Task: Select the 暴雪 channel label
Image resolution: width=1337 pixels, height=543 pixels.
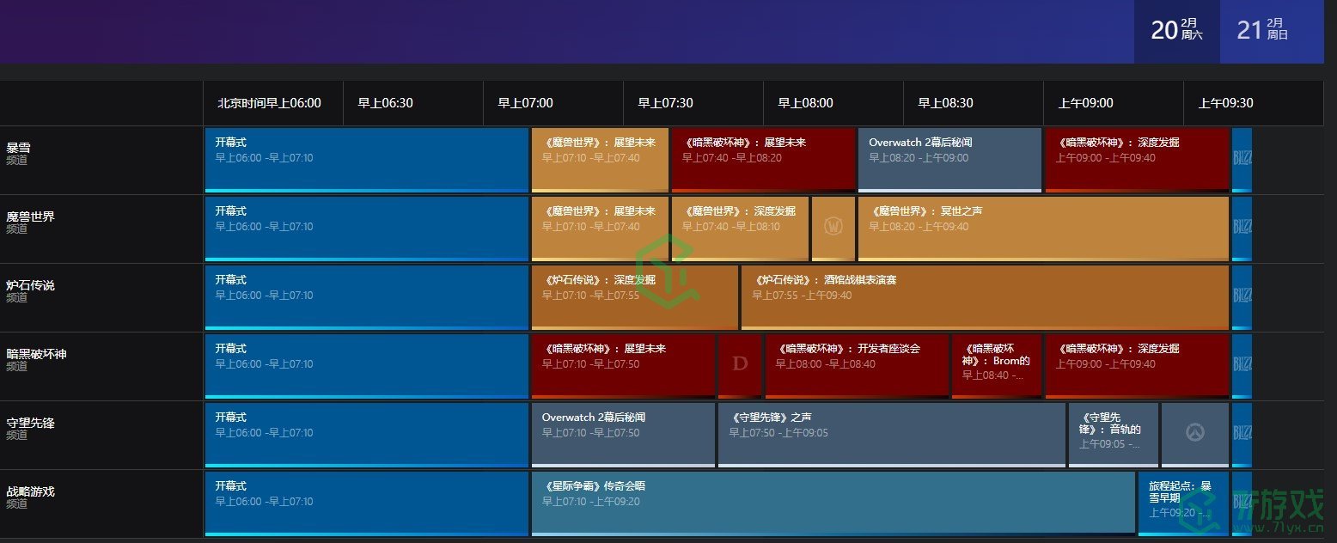Action: pos(19,148)
